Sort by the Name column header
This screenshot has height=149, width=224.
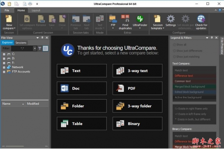[x=13, y=104]
